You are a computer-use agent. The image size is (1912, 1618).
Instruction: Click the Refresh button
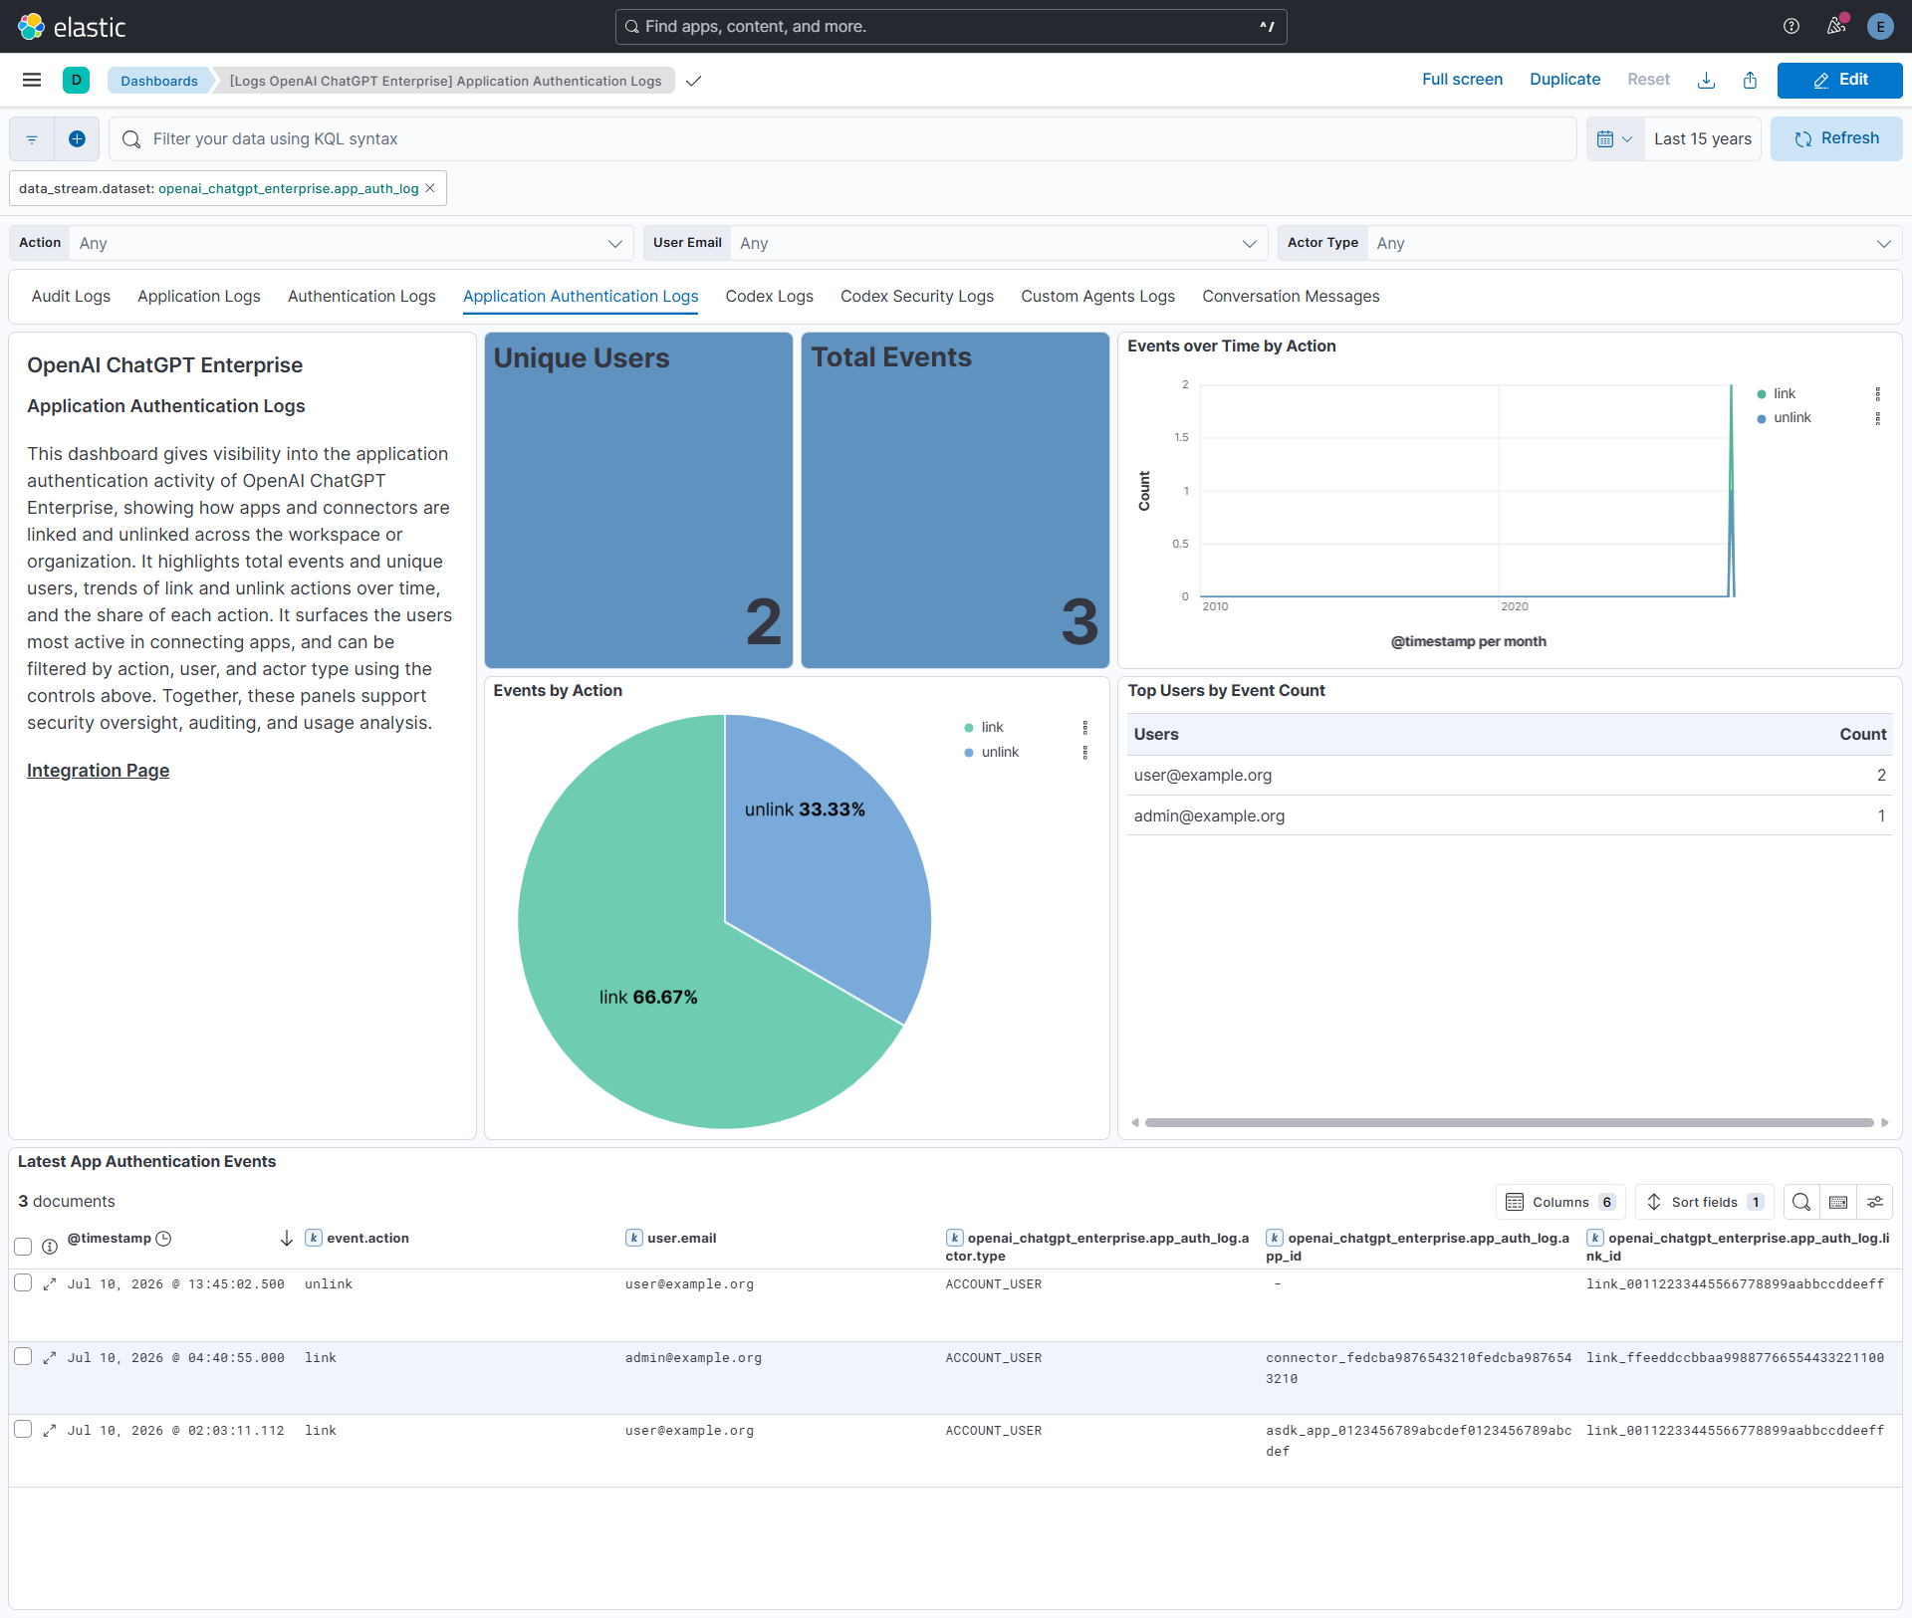[1836, 139]
